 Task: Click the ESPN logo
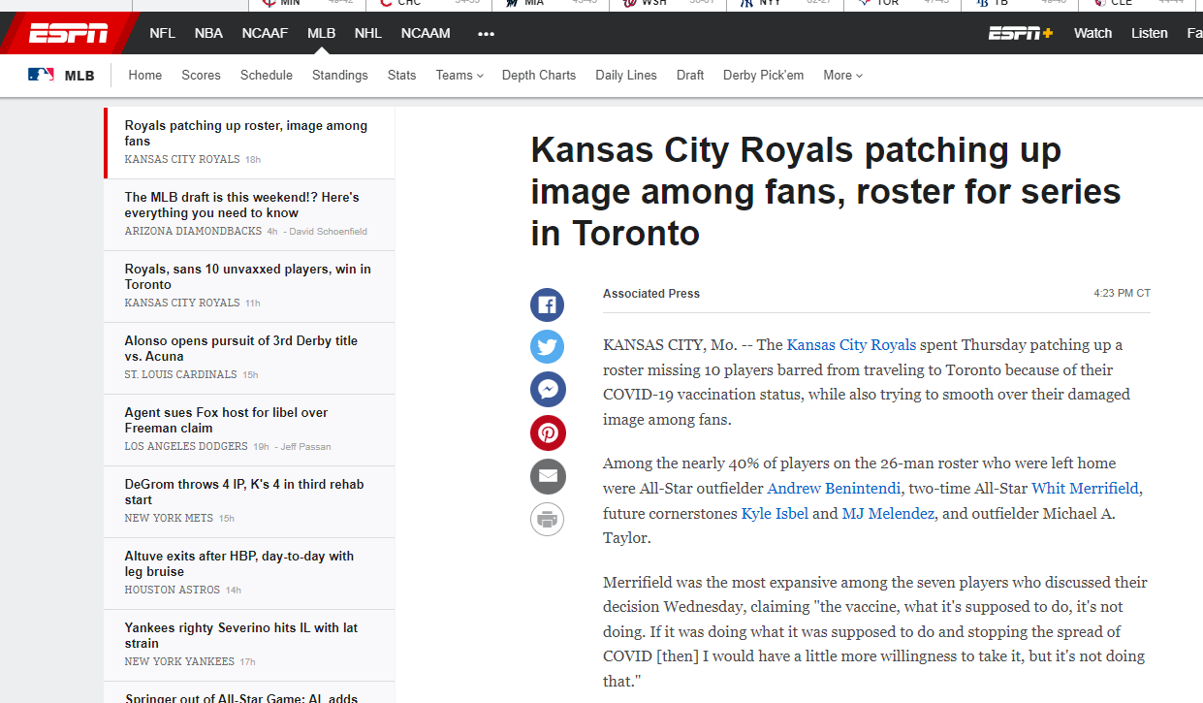tap(68, 34)
